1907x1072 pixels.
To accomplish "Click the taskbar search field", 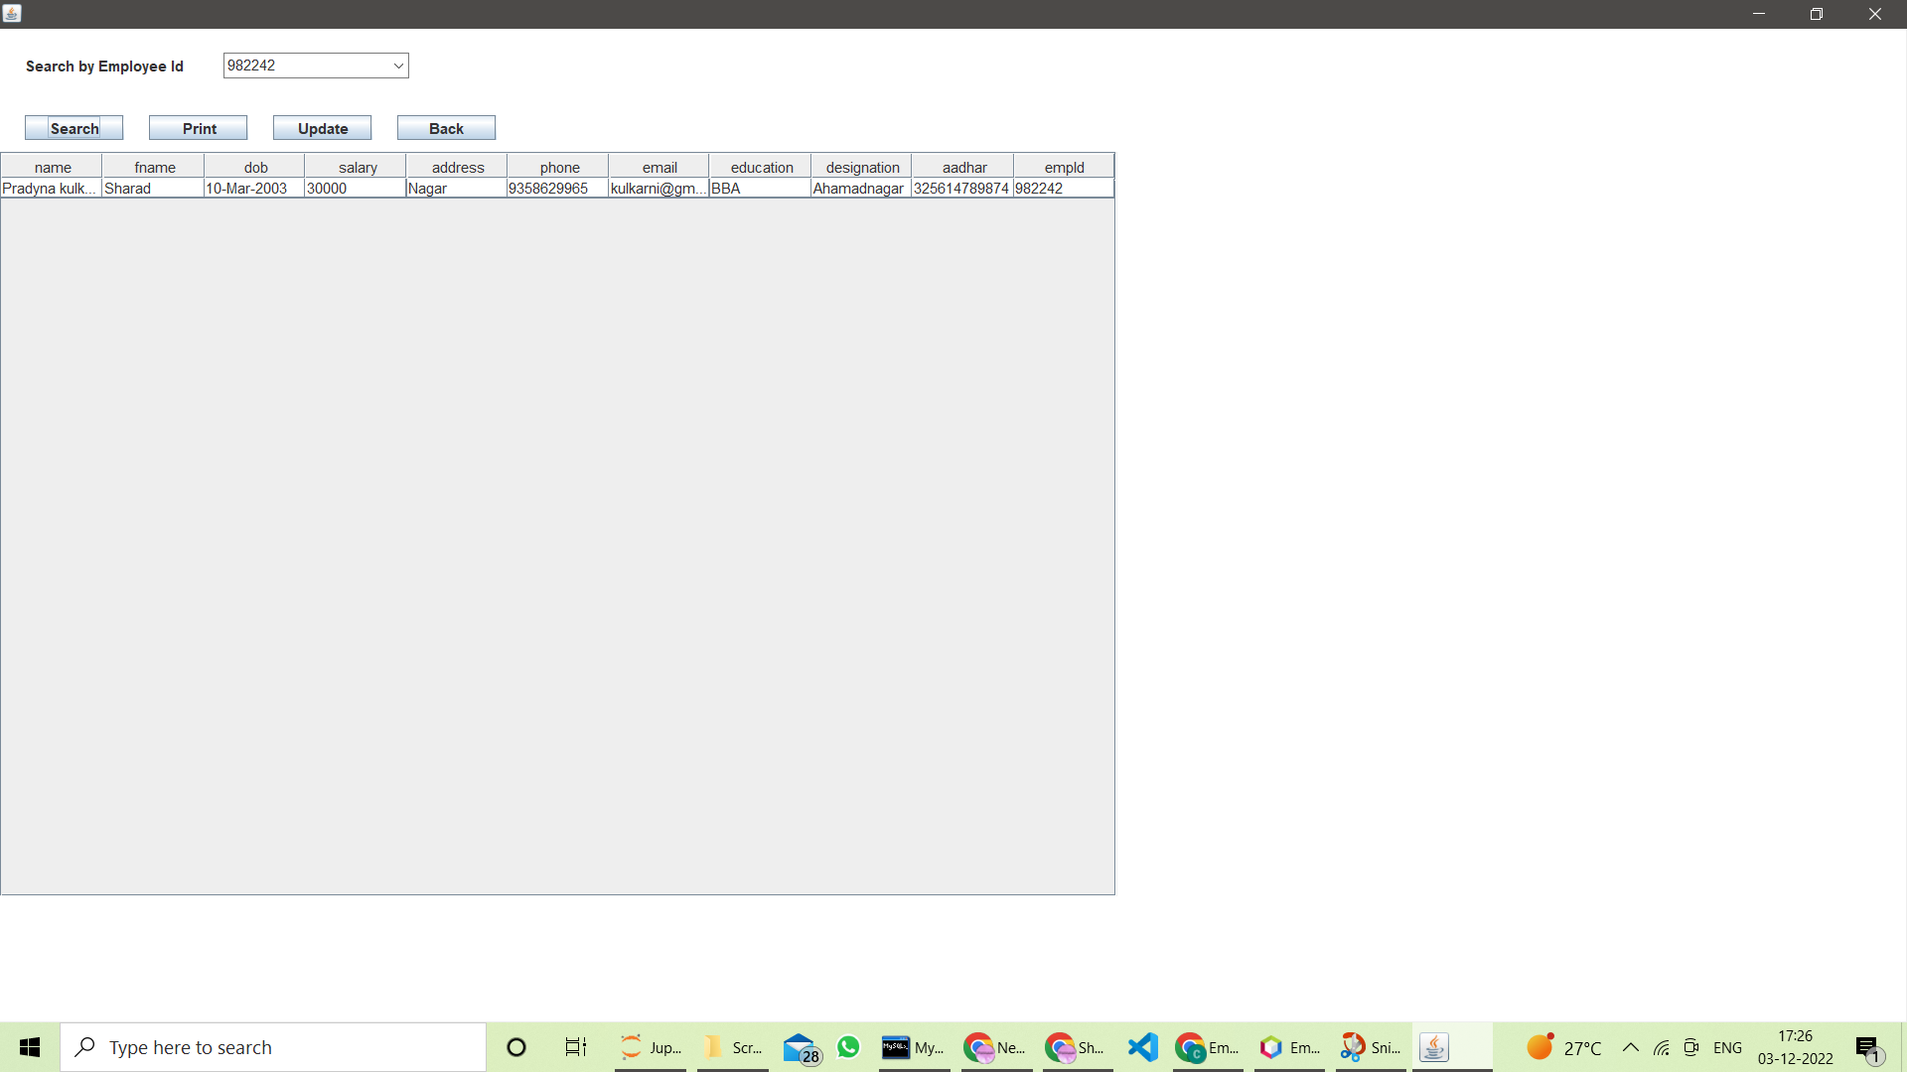I will pos(273,1046).
